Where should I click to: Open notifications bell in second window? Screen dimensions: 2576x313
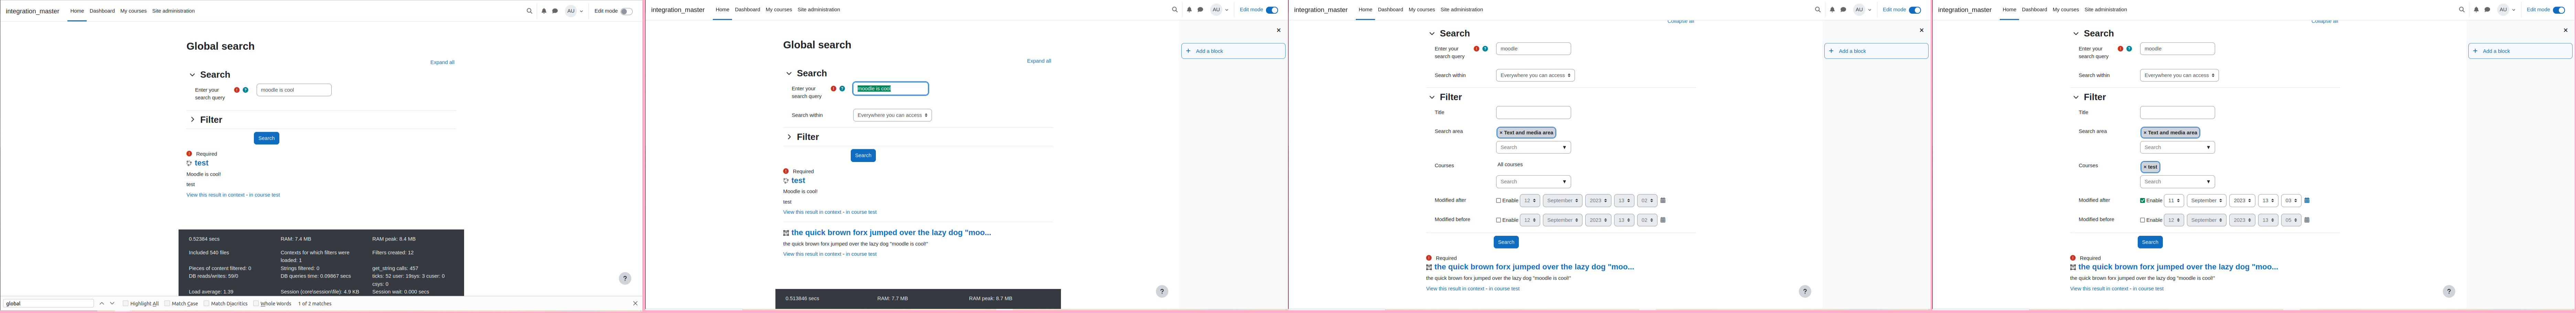point(1189,10)
